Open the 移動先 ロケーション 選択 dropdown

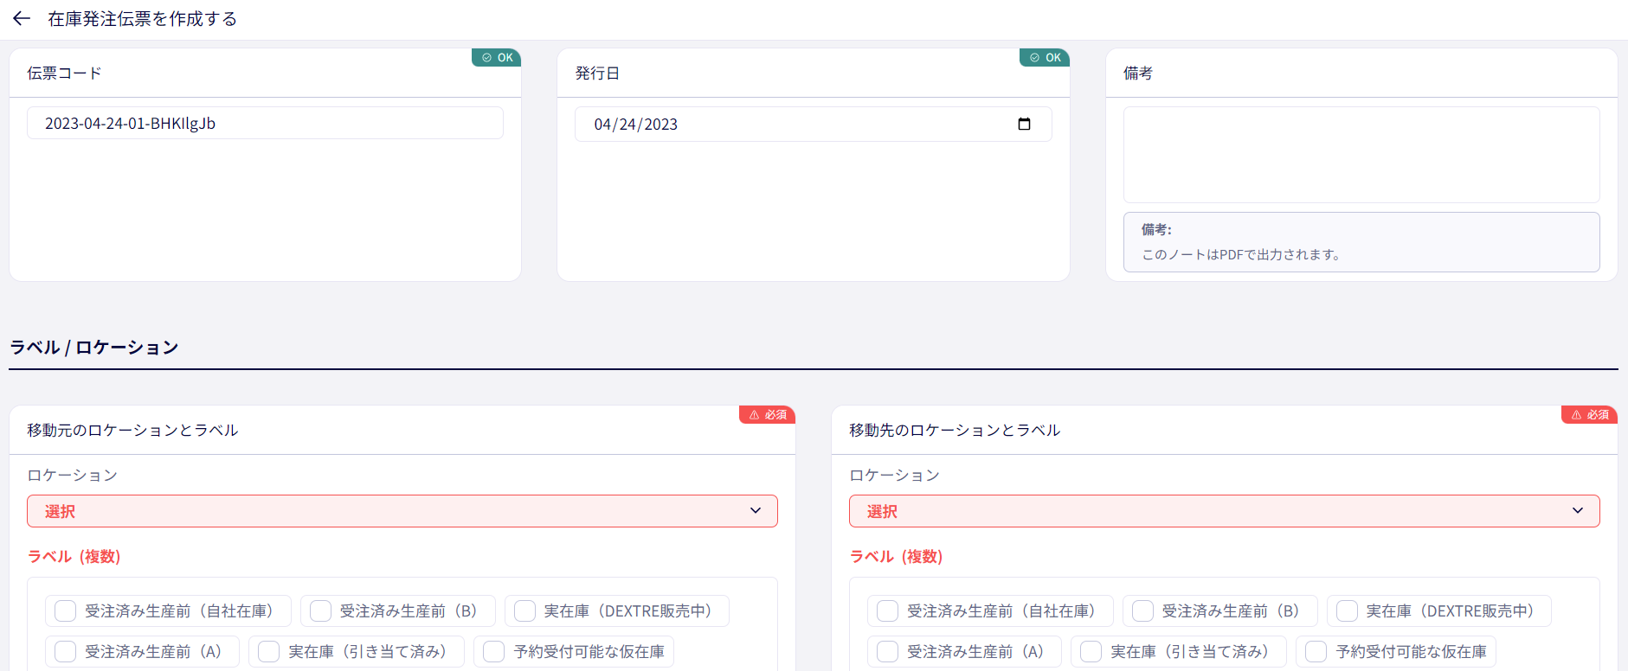coord(1225,511)
